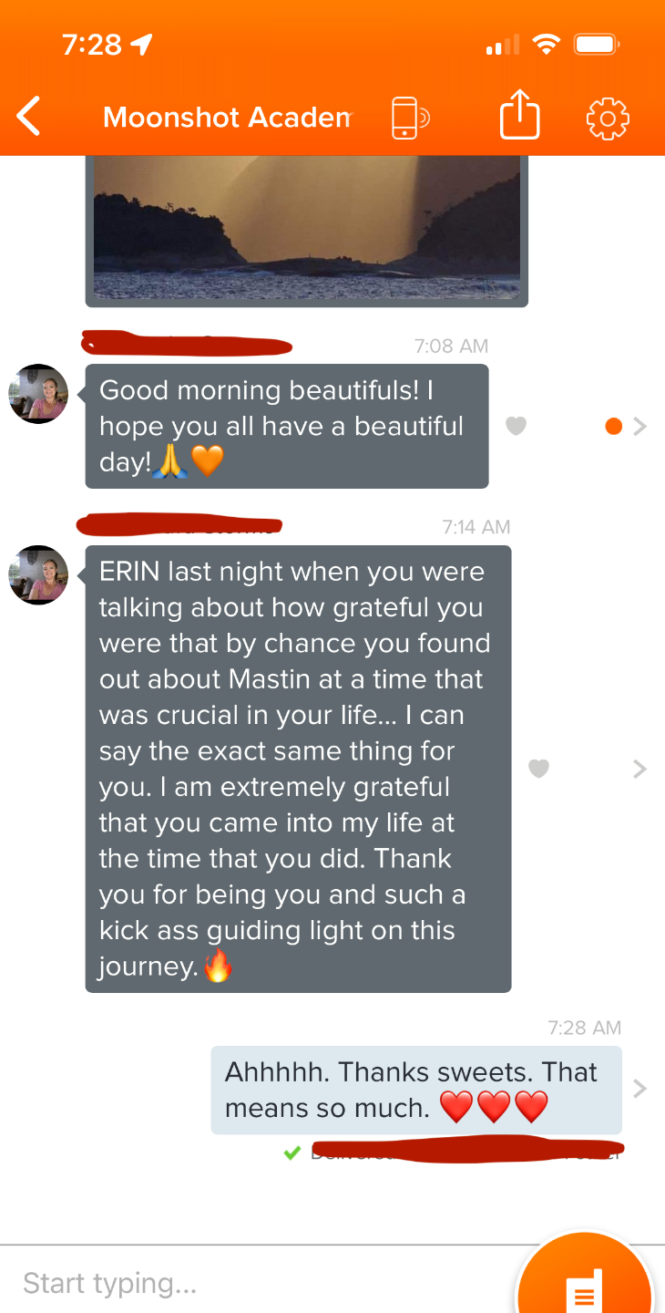Open the walkie-talkie phone icon

(x=410, y=118)
